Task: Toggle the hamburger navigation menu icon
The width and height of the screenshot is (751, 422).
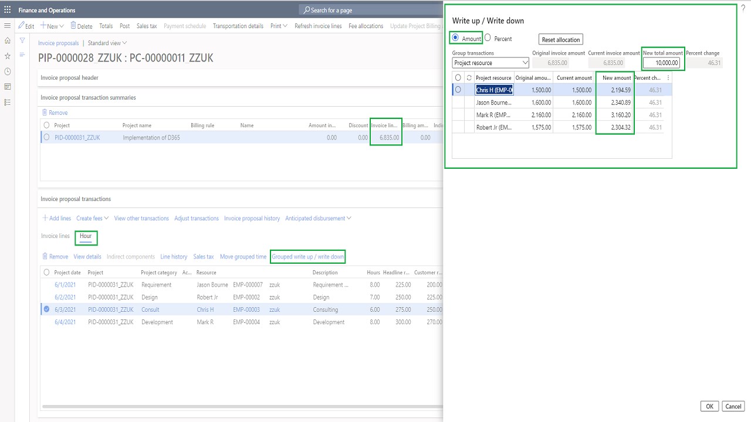Action: 8,26
